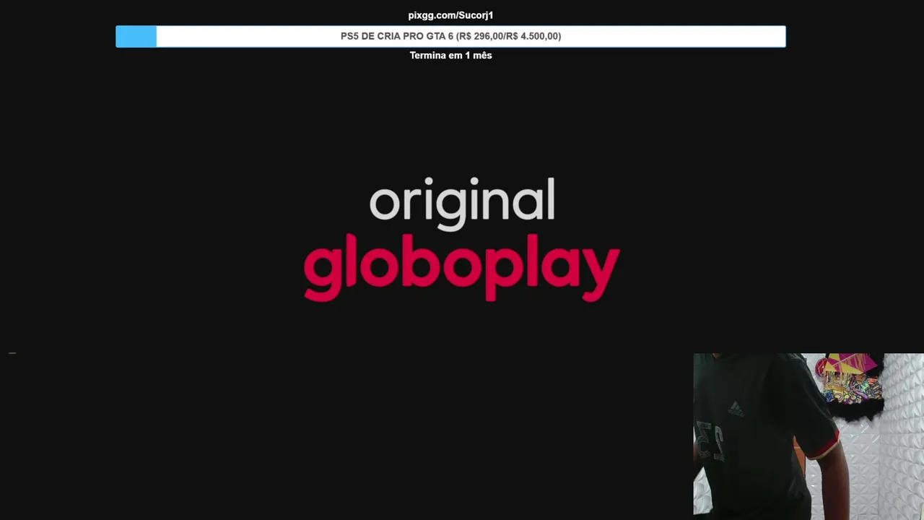Viewport: 924px width, 520px height.
Task: Click the PS5 donation goal progress bar
Action: coord(450,36)
